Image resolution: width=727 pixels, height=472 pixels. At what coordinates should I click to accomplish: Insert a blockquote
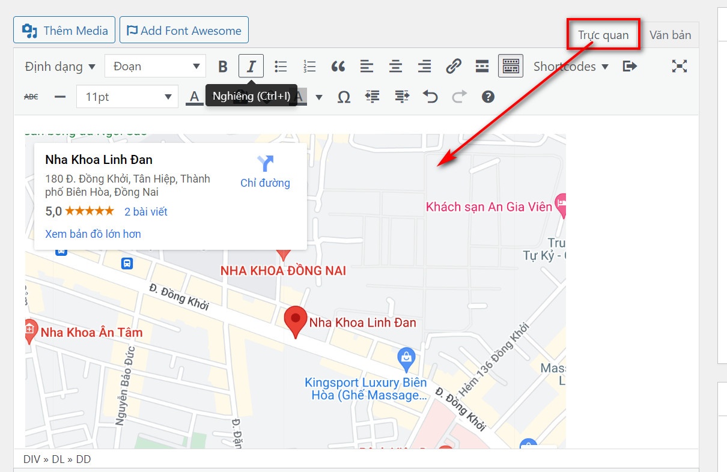click(338, 66)
